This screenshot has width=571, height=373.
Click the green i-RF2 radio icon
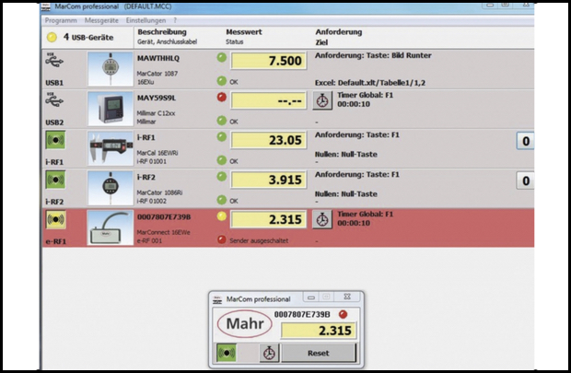(x=55, y=180)
